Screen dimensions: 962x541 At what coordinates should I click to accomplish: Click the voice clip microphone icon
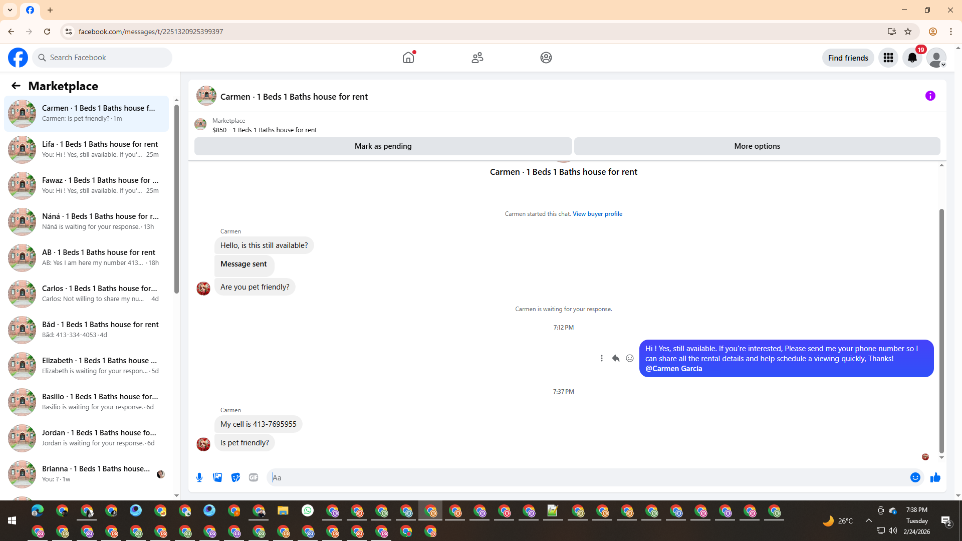(x=199, y=477)
